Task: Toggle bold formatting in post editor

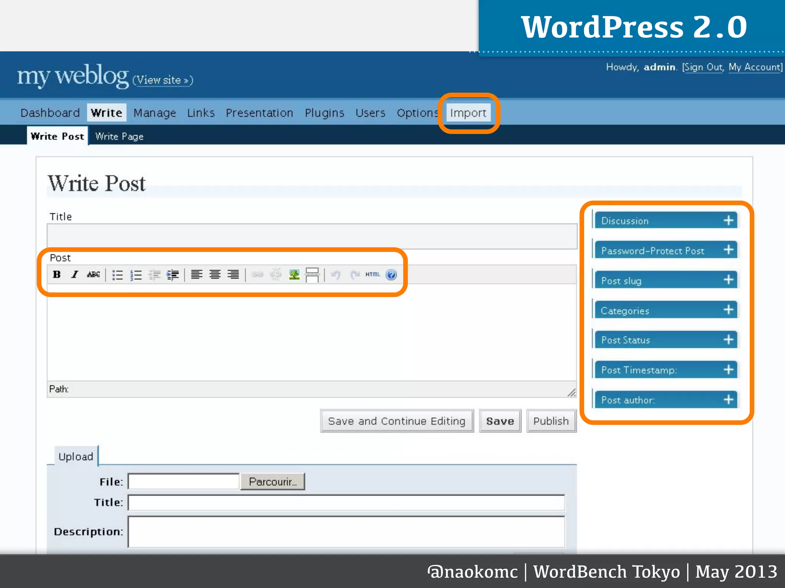Action: (57, 274)
